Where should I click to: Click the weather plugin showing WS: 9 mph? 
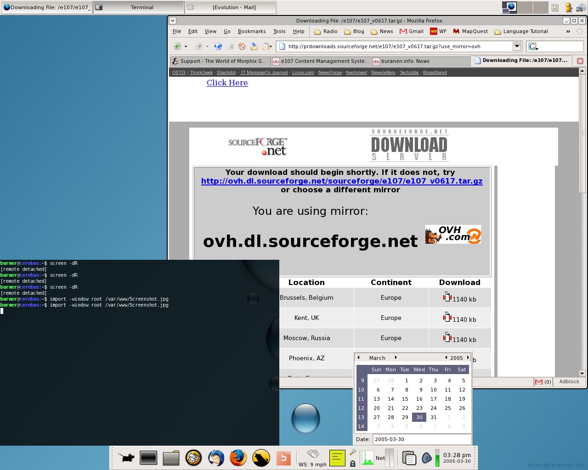pyautogui.click(x=312, y=458)
